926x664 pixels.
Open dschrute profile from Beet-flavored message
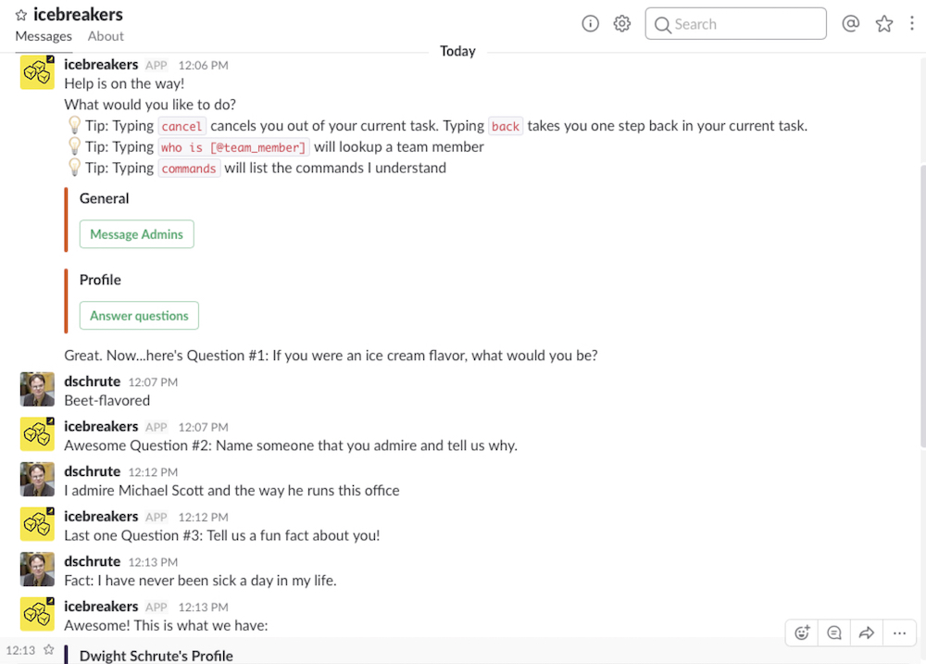pyautogui.click(x=92, y=382)
